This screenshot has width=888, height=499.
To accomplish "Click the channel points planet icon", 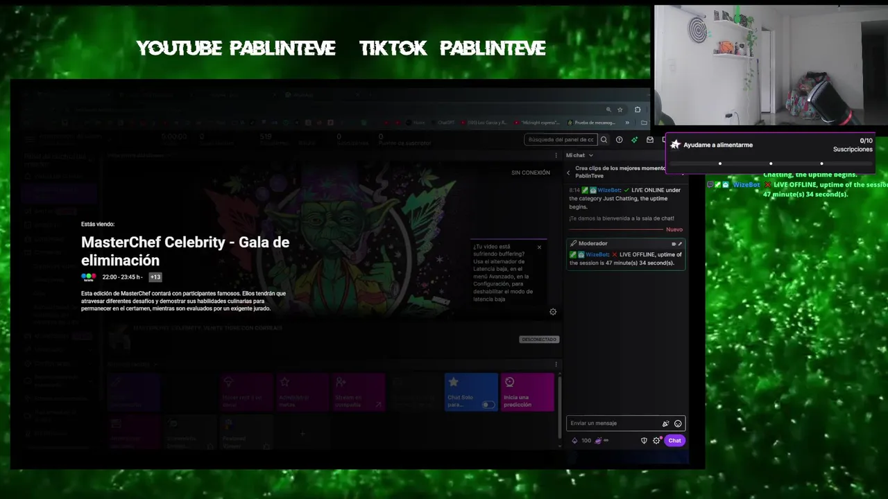I will (599, 441).
